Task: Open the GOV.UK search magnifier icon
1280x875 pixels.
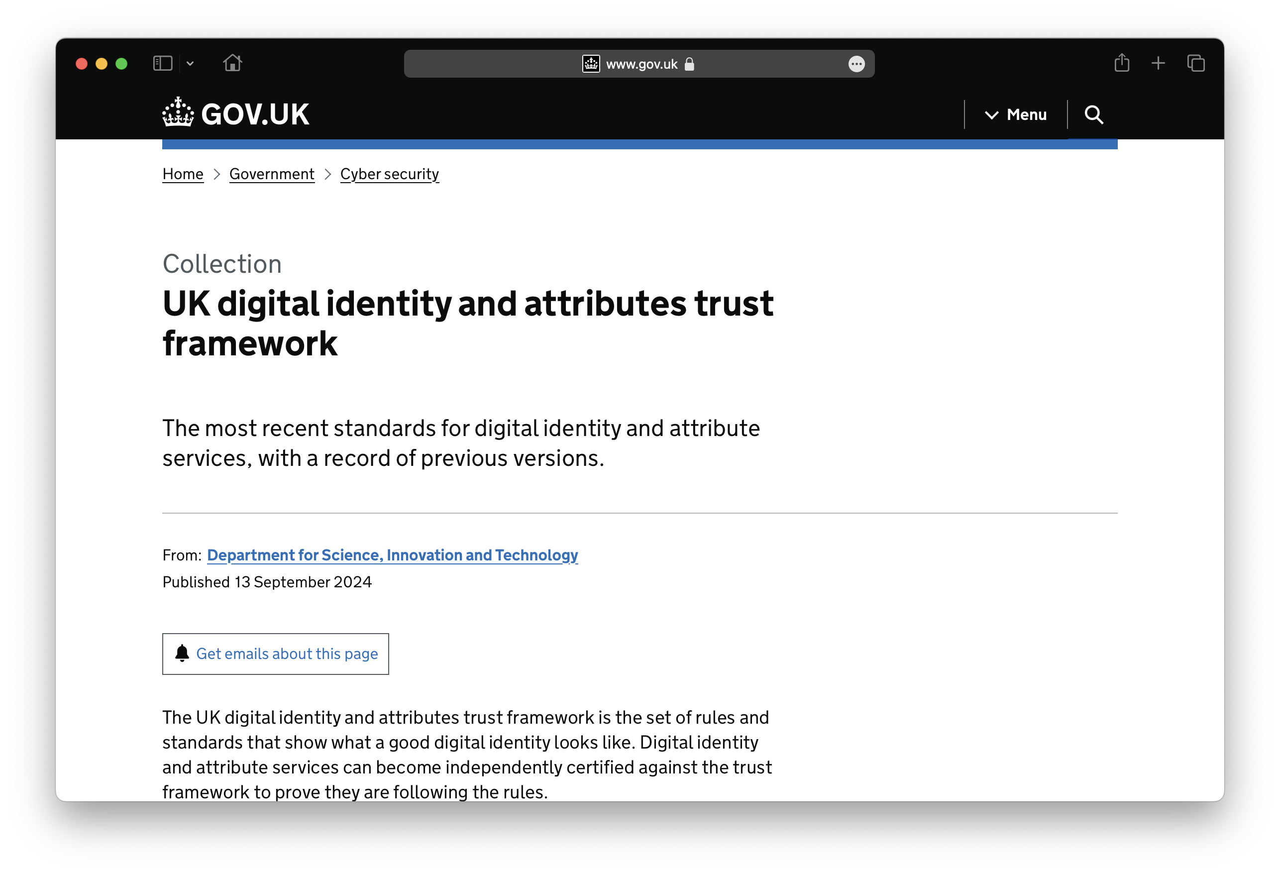Action: point(1093,114)
